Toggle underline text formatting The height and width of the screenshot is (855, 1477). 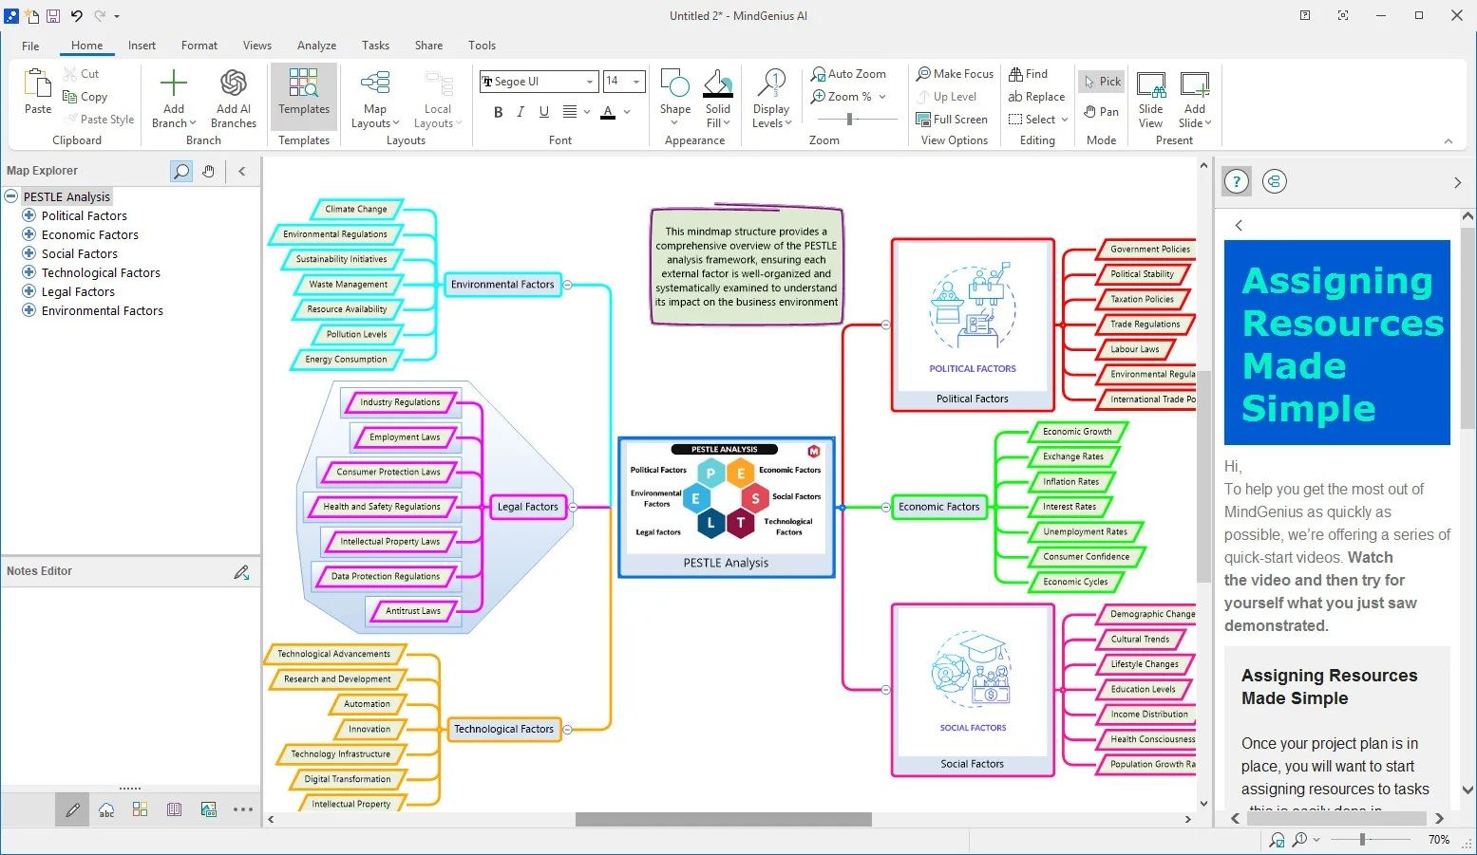tap(542, 112)
